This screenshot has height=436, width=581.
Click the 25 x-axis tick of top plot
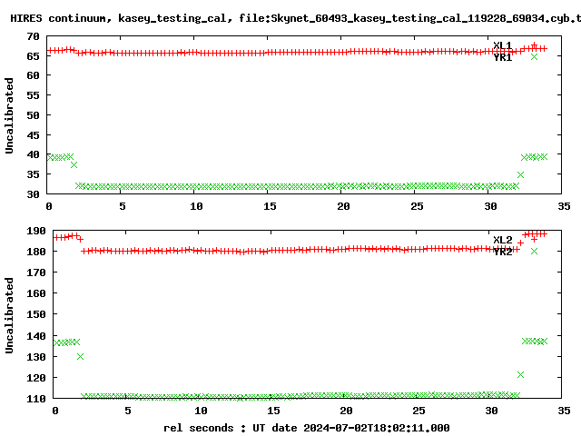[x=417, y=206]
